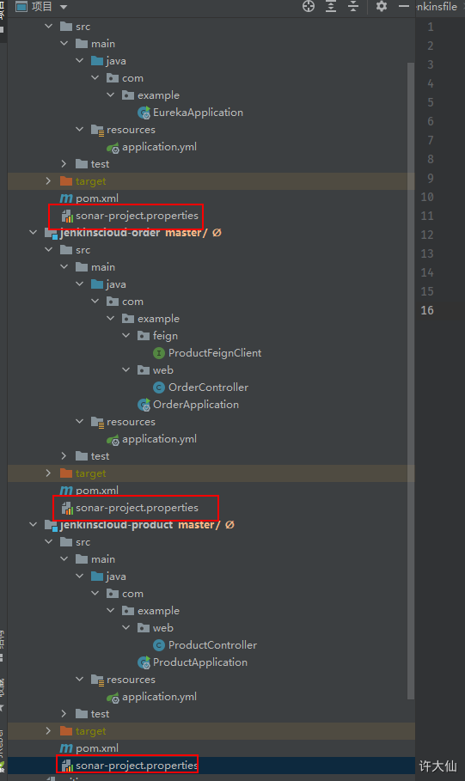Image resolution: width=465 pixels, height=781 pixels.
Task: Select example package in jenkinscloud-product
Action: (x=158, y=611)
